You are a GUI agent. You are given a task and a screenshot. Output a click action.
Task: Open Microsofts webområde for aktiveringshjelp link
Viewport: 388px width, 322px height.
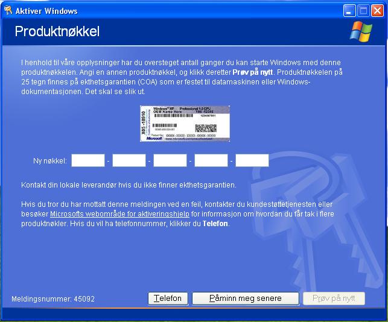119,213
